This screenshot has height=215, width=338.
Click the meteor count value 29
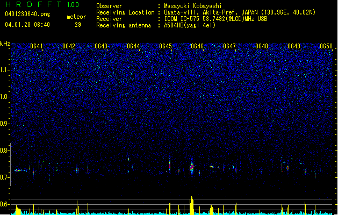[x=78, y=25]
